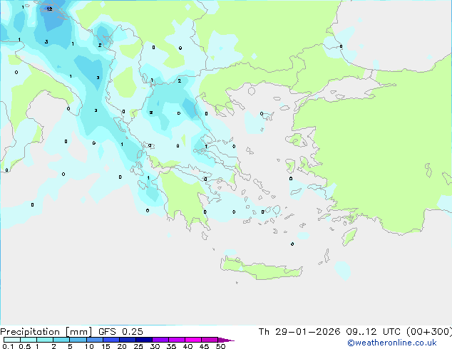Screen dimensions: 452x349
Task: Click the 'Th 29-01-2026 09..12 UTC (00+300)' timestamp
Action: click(355, 332)
